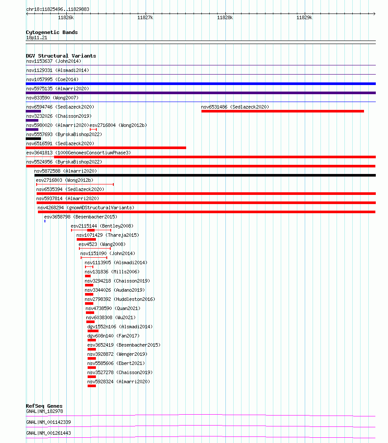Click the 11828k ruler tick label

(225, 17)
